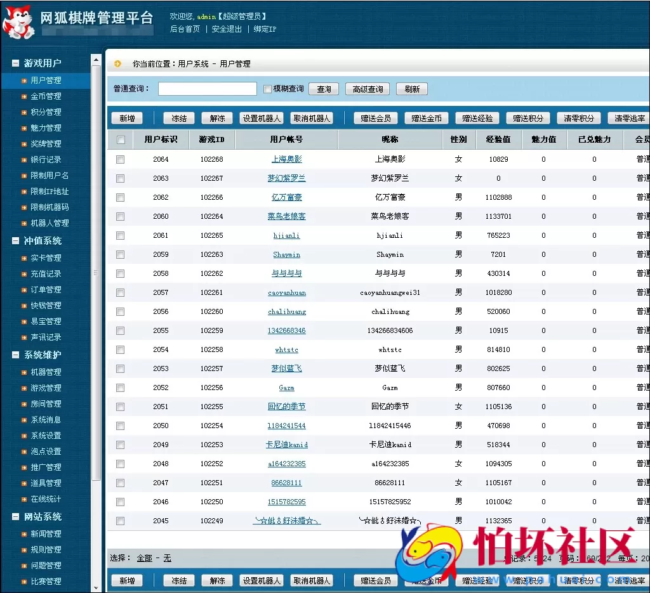
Task: Open 新闻管理 via its sidebar icon
Action: click(24, 534)
